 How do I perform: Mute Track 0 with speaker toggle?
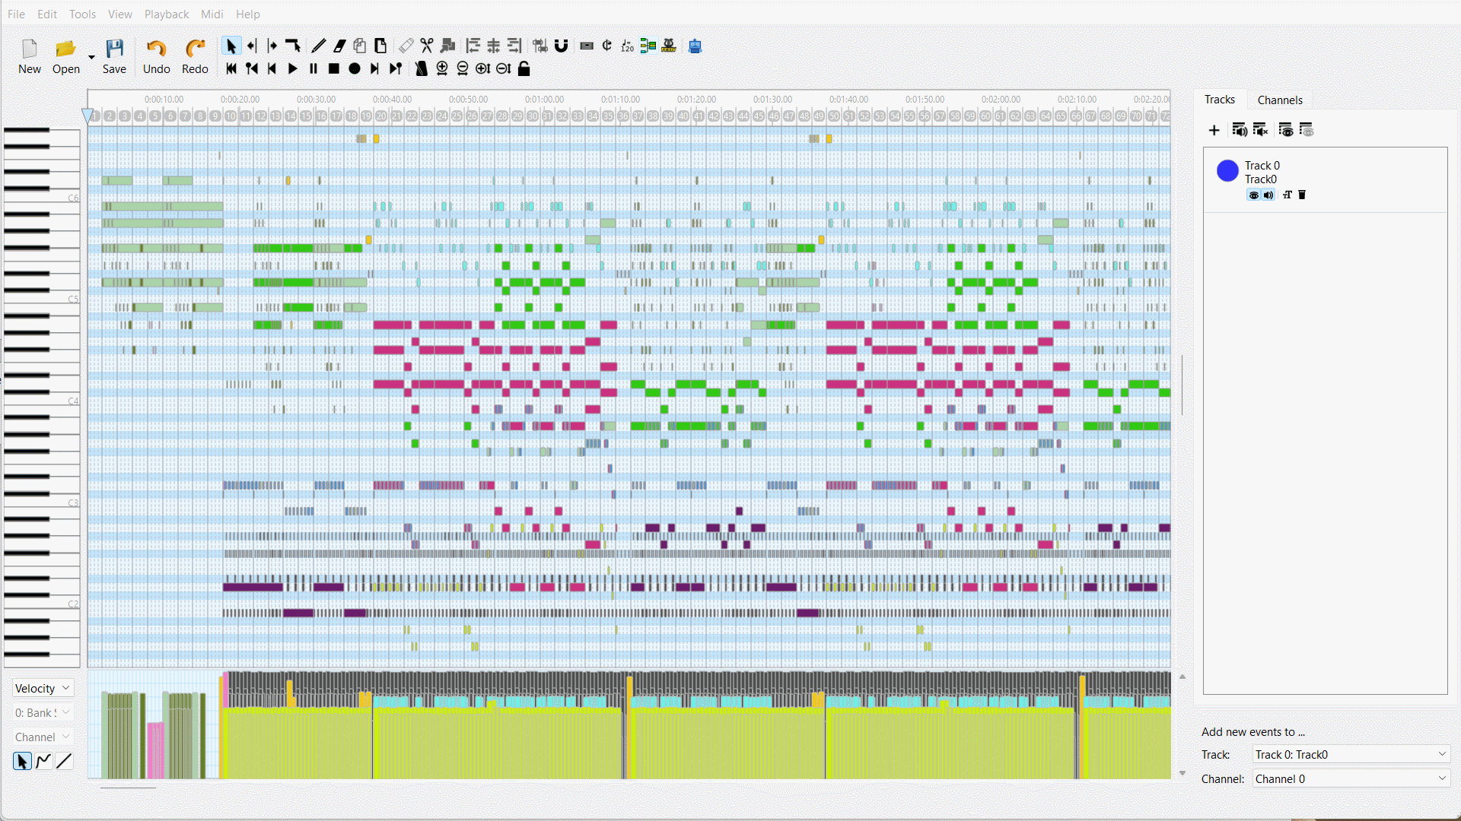click(1268, 195)
